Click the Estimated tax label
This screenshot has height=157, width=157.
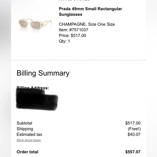29,134
